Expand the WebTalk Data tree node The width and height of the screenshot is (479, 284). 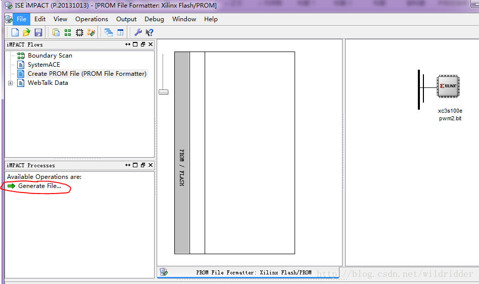(x=11, y=83)
